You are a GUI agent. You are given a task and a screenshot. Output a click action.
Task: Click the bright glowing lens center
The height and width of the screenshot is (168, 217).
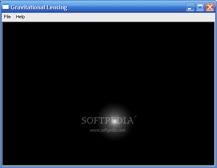(114, 122)
